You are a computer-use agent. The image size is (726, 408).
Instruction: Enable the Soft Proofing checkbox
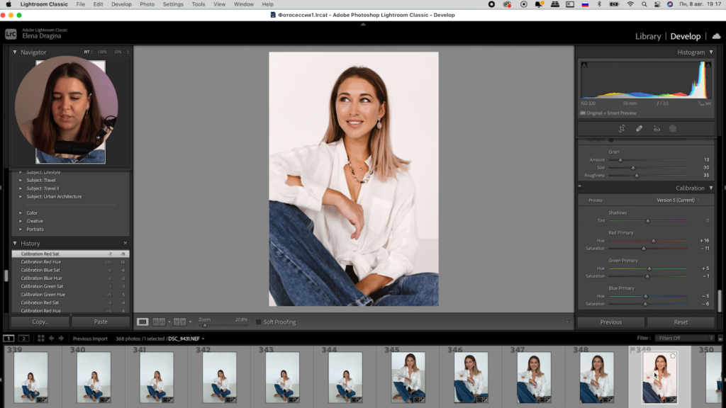tap(259, 322)
